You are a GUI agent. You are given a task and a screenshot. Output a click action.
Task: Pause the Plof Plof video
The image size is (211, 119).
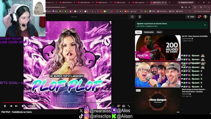(5, 106)
